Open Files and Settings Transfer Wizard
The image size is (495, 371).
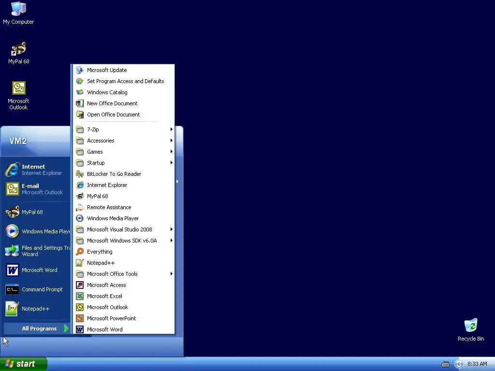(37, 251)
